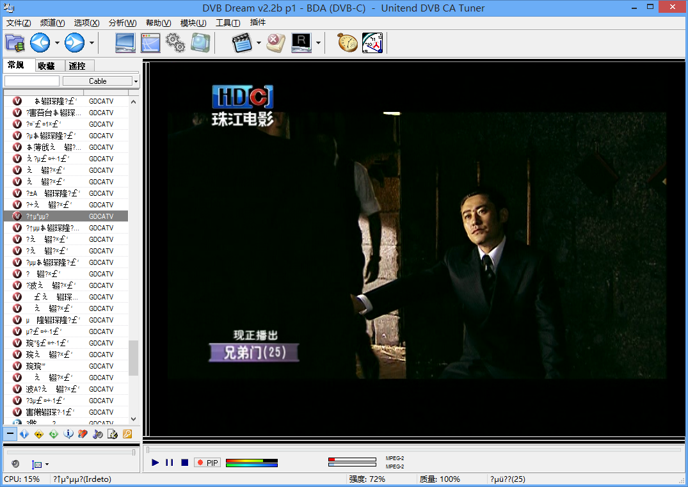Toggle the blue diamond filter icon

(24, 434)
